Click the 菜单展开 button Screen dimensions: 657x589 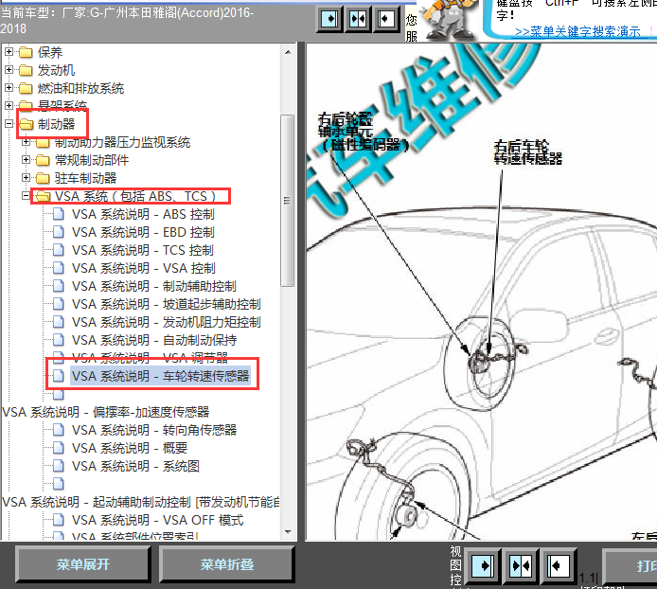coord(83,564)
